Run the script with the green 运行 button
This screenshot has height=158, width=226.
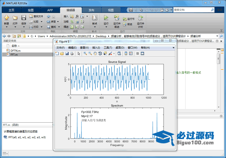tap(106, 18)
